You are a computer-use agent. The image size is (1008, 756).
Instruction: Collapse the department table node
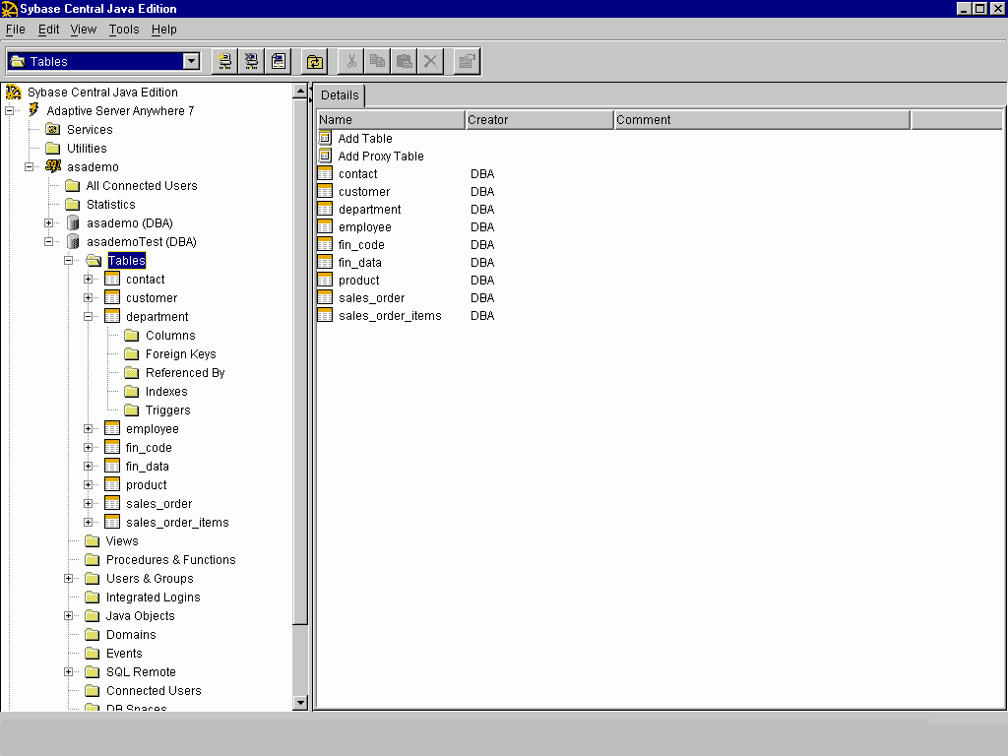pos(88,317)
